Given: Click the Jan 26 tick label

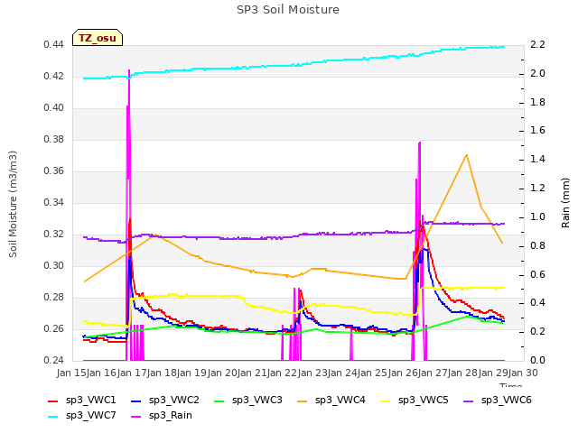Looking at the screenshot, I should click(x=404, y=373).
